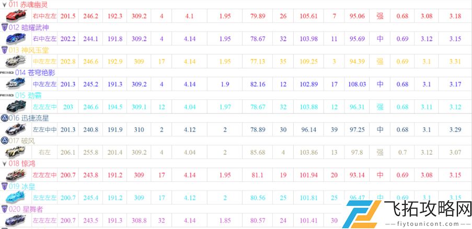Open the 014 苍穹绝影 title
Screen dimensions: 472x229
coord(35,73)
